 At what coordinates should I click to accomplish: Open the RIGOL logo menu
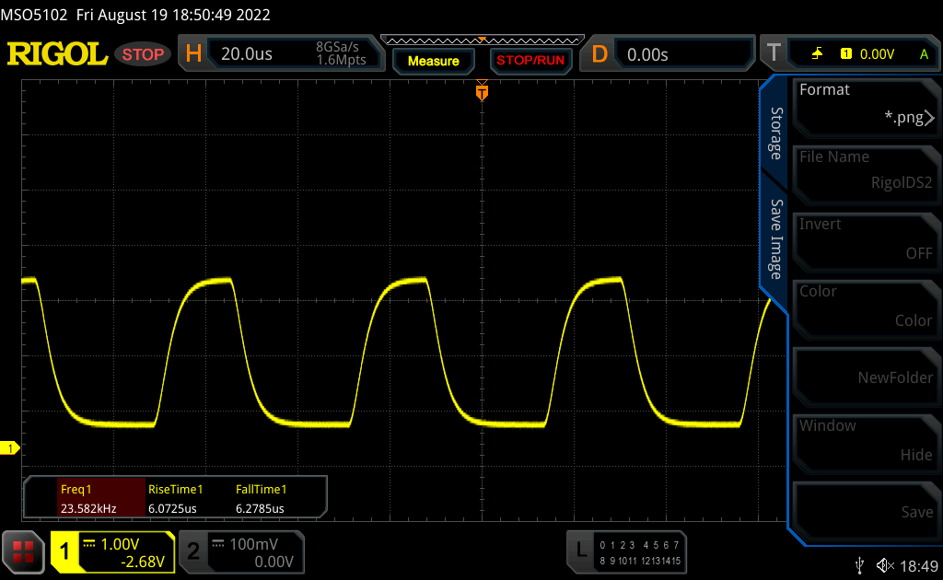57,54
